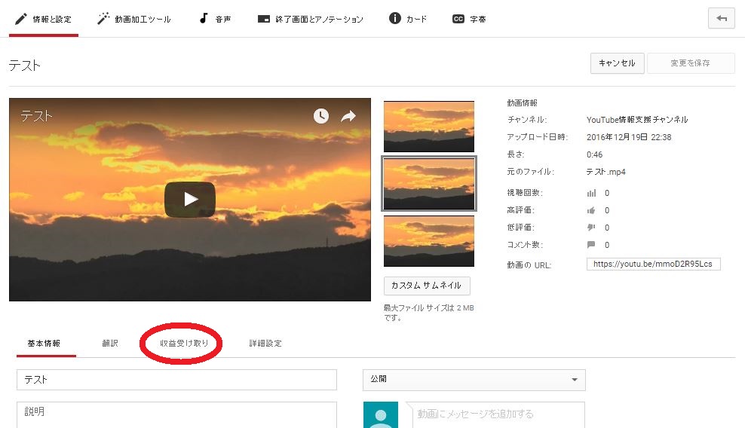Select the first sunset thumbnail
Screen dimensions: 745x428
[x=429, y=127]
